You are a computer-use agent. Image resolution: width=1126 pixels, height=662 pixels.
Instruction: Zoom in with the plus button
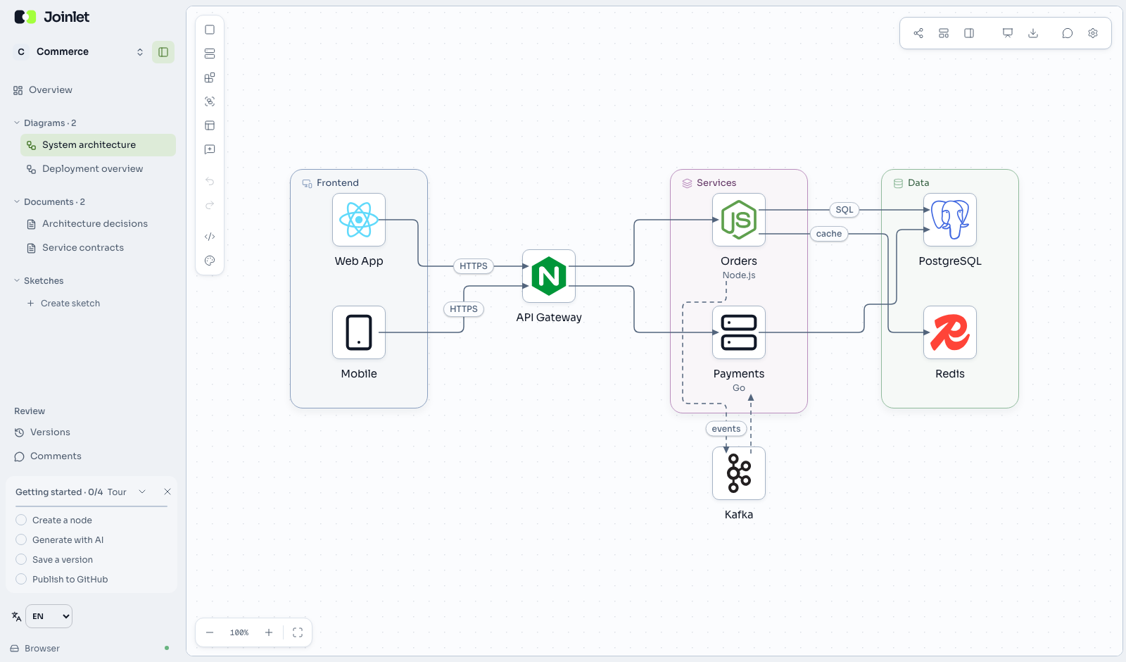269,632
